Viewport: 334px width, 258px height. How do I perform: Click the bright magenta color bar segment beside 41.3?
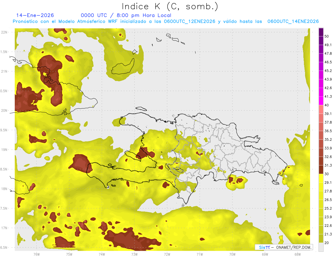(x=321, y=101)
